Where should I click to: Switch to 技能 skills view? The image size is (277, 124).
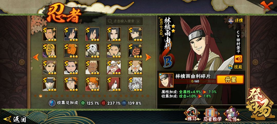pos(235,67)
